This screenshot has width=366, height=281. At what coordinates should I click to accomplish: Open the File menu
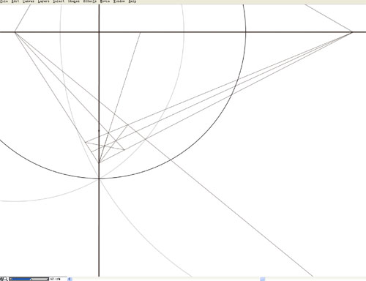pyautogui.click(x=4, y=1)
